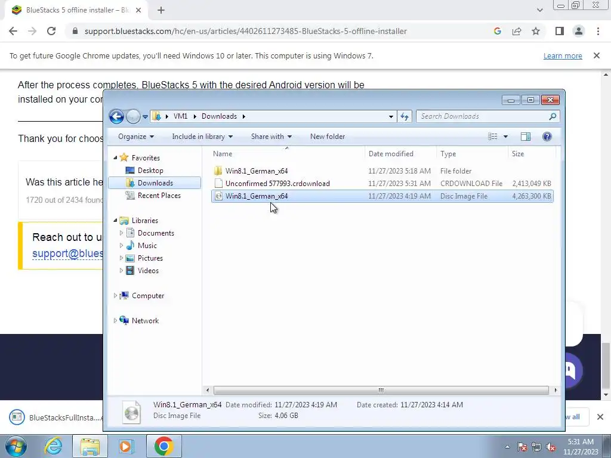This screenshot has height=458, width=611.
Task: Sort files by Size column header
Action: (x=532, y=154)
